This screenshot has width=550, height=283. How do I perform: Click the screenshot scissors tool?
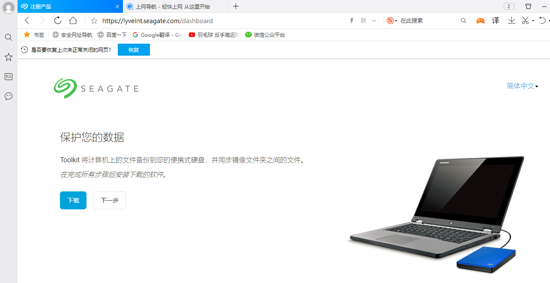526,21
